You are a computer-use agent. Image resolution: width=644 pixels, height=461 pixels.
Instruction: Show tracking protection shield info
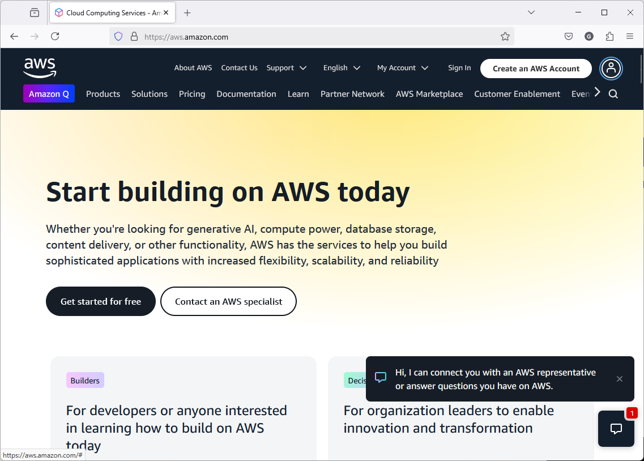(118, 37)
